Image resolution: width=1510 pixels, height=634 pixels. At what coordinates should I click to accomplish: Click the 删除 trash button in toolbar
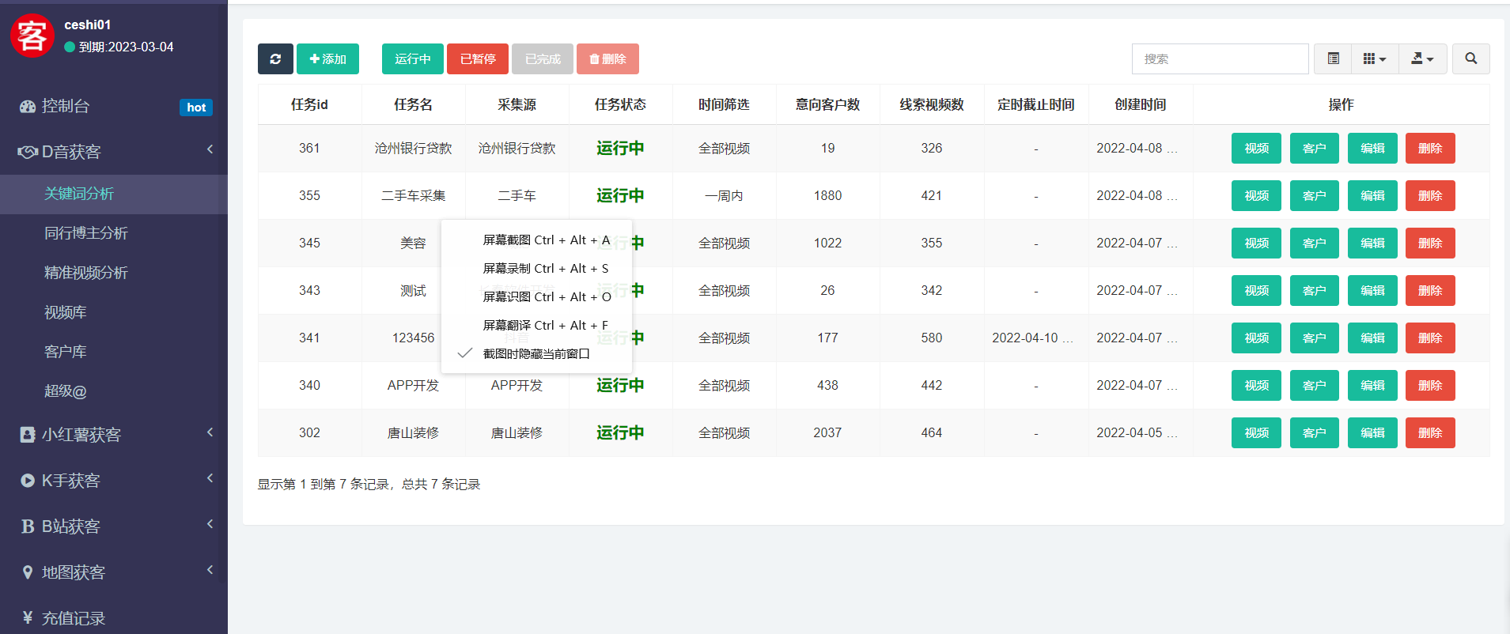[x=607, y=59]
